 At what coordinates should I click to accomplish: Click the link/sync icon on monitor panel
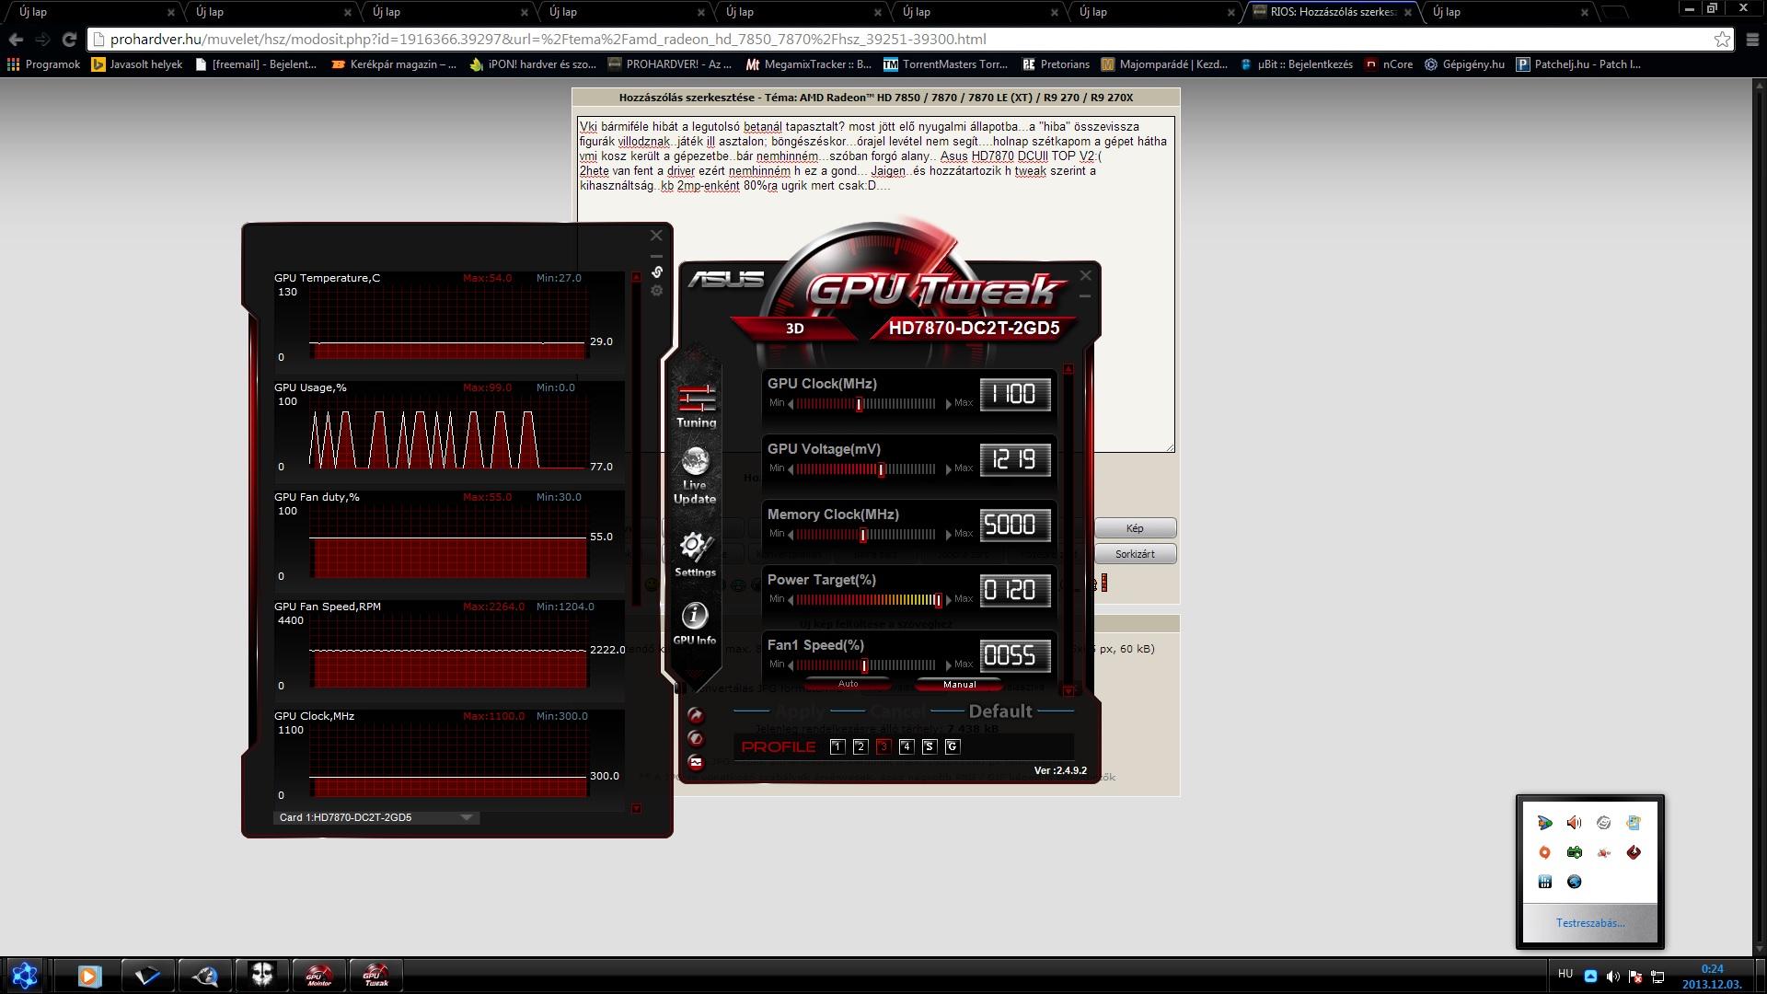pyautogui.click(x=657, y=272)
